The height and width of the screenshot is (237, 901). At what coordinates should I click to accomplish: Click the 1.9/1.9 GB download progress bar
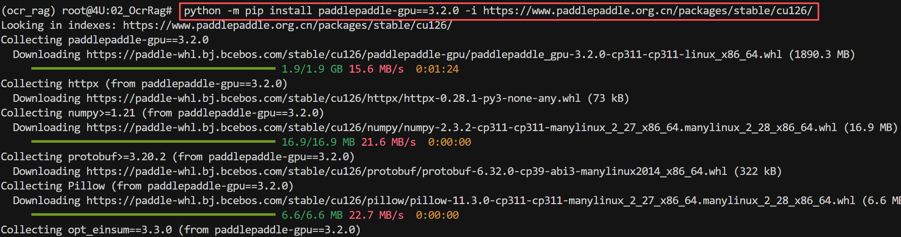153,69
